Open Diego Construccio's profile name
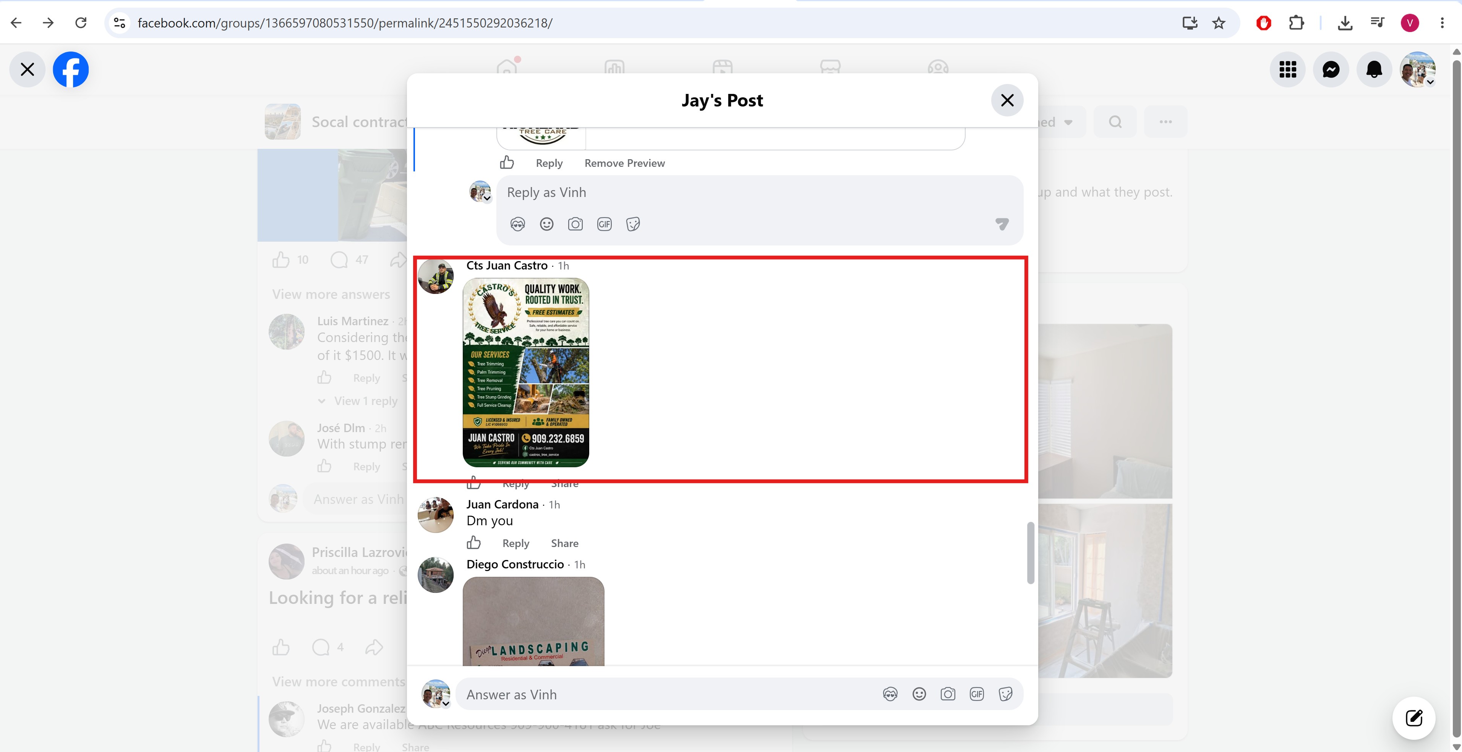 [515, 564]
